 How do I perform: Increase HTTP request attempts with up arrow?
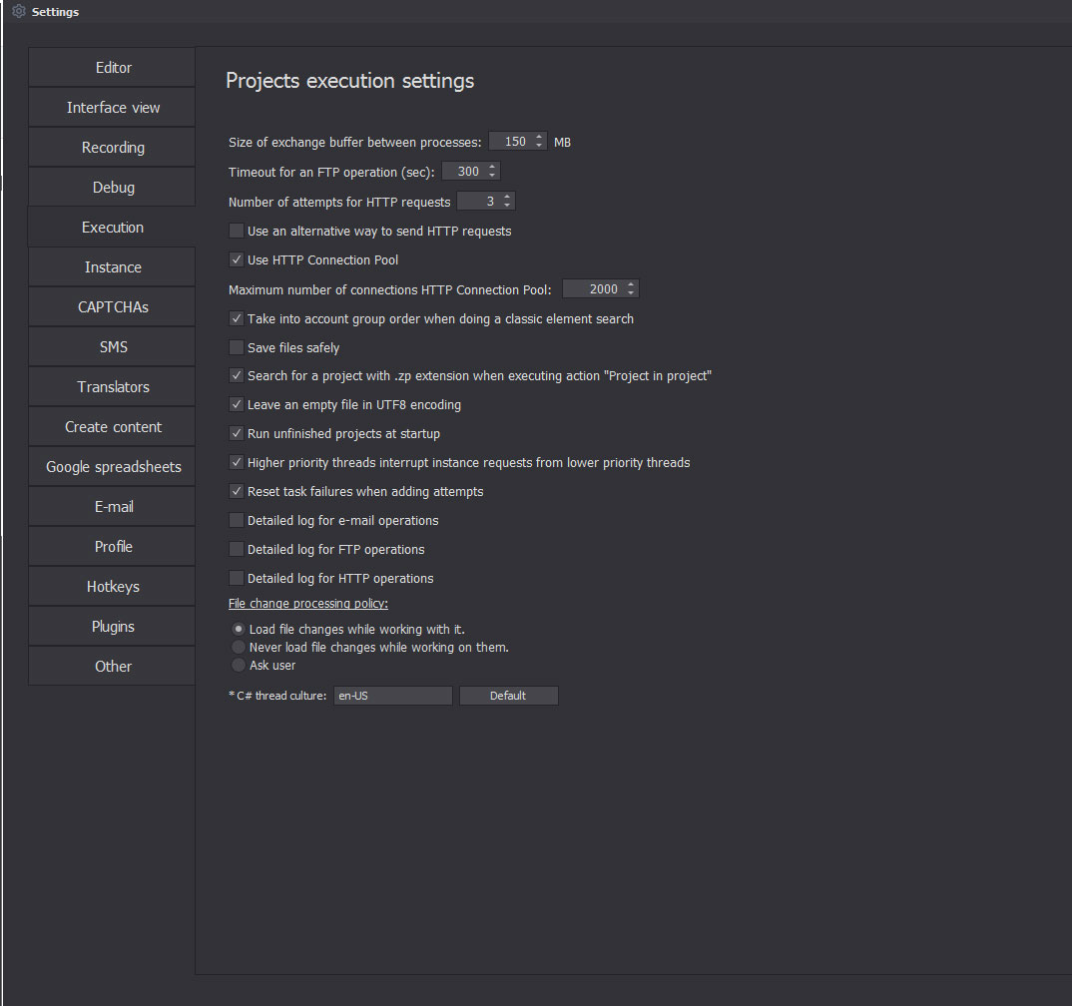point(507,198)
